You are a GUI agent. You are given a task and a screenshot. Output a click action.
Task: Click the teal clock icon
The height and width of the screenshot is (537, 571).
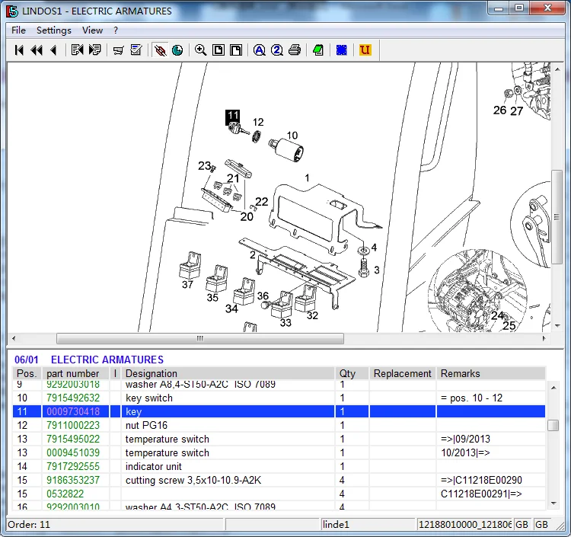click(x=177, y=50)
